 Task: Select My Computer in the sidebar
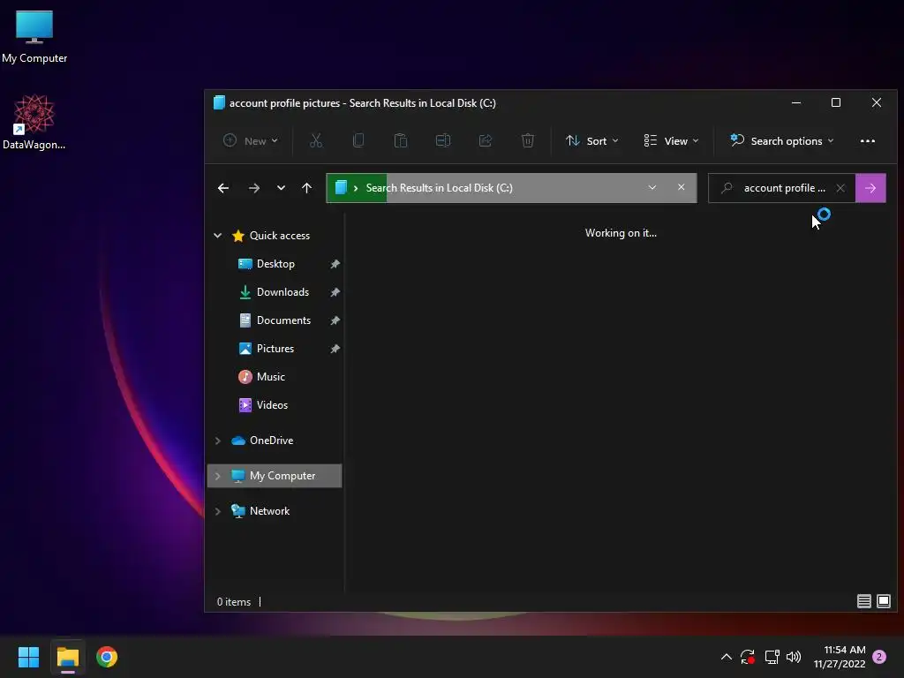[275, 476]
